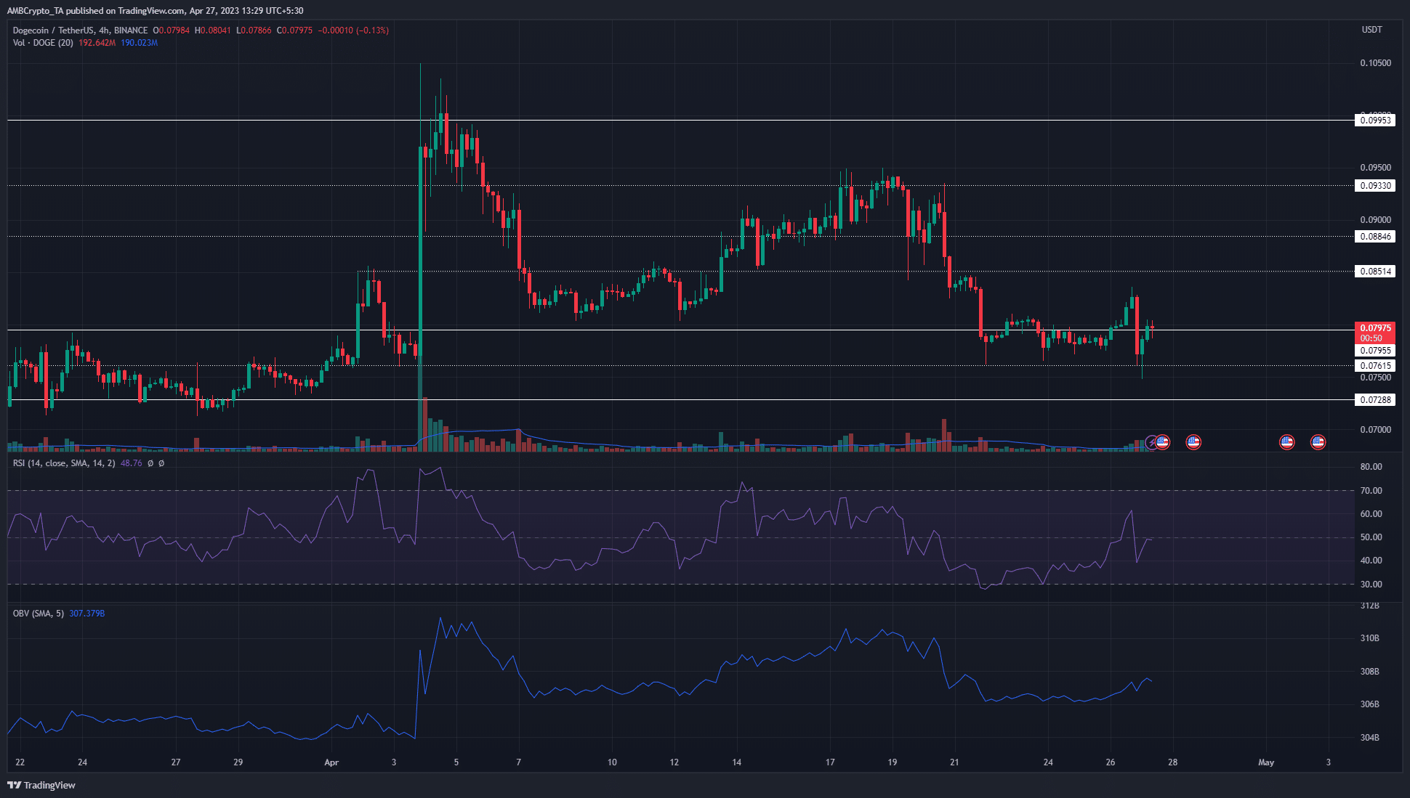This screenshot has width=1410, height=798.
Task: Click the RSI axis '70.00' tick
Action: click(x=1371, y=491)
